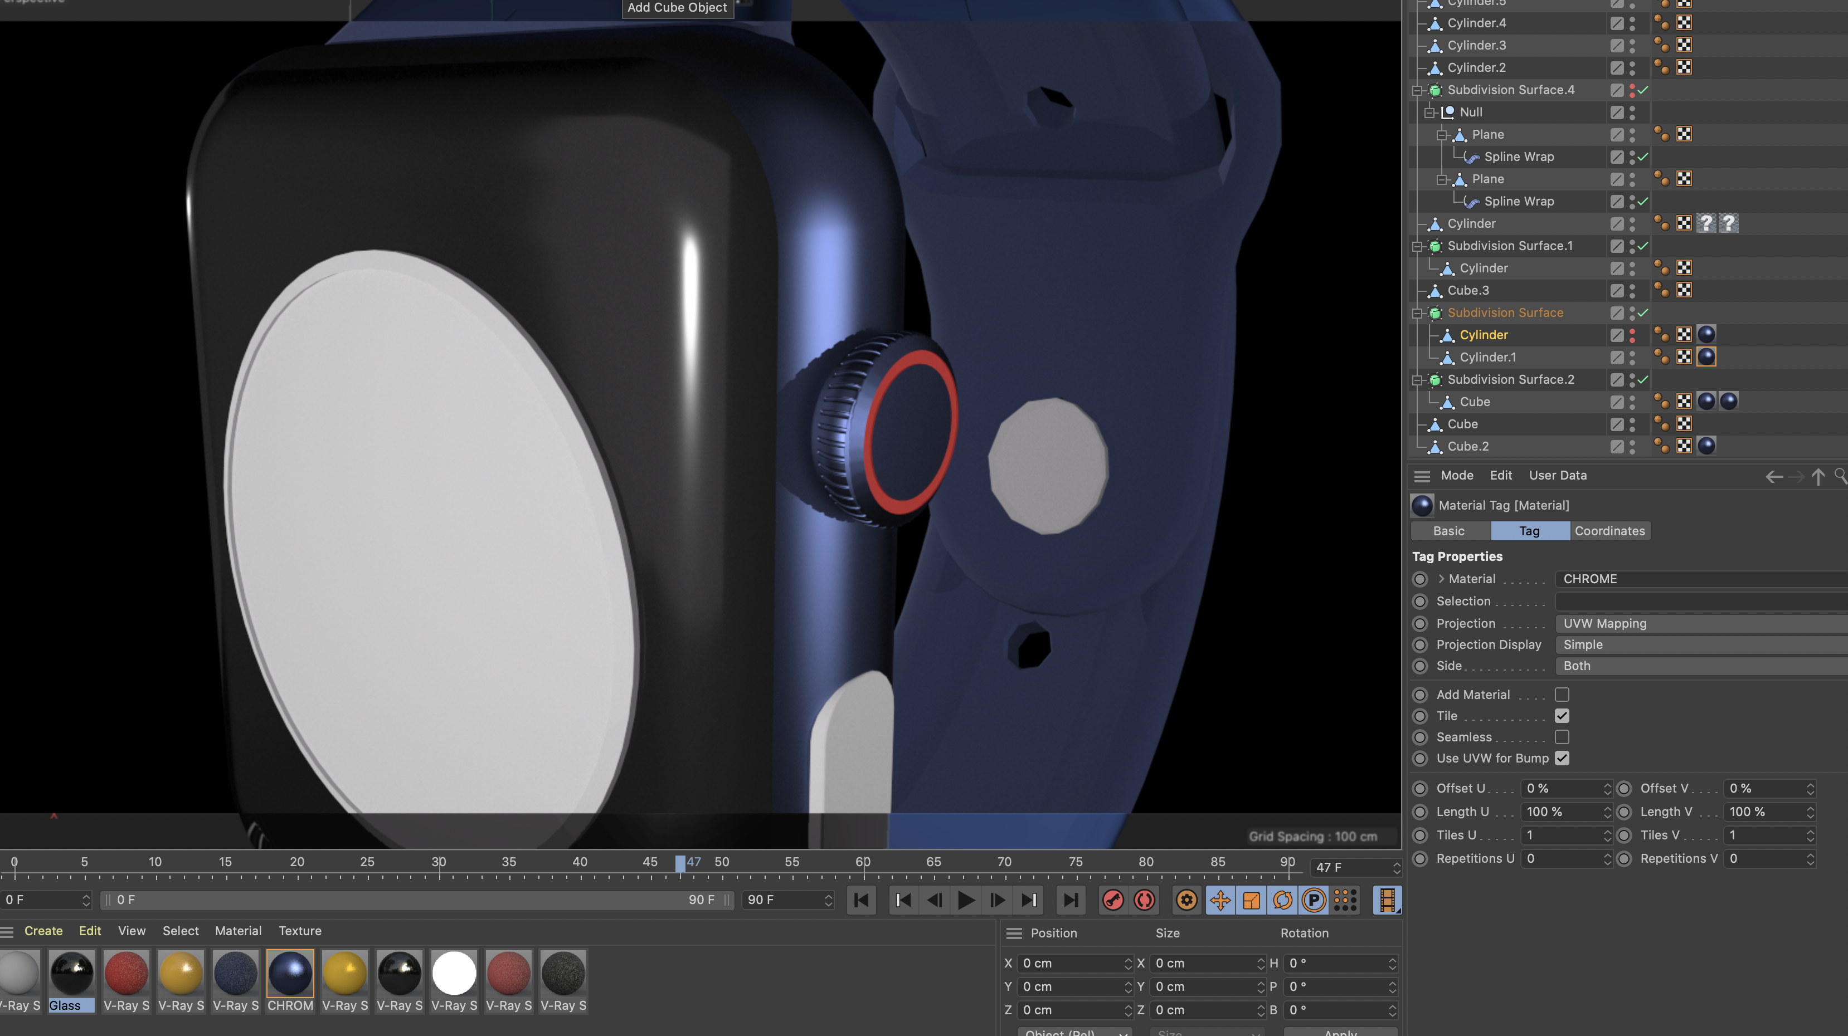Enable the Seamless checkbox
Screen dimensions: 1848x1036
[1562, 737]
